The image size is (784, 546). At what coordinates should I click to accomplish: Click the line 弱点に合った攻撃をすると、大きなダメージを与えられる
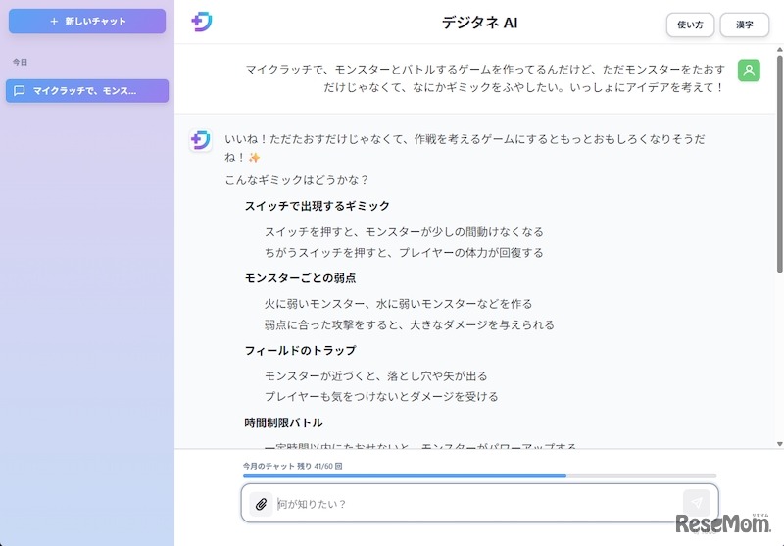[x=410, y=325]
